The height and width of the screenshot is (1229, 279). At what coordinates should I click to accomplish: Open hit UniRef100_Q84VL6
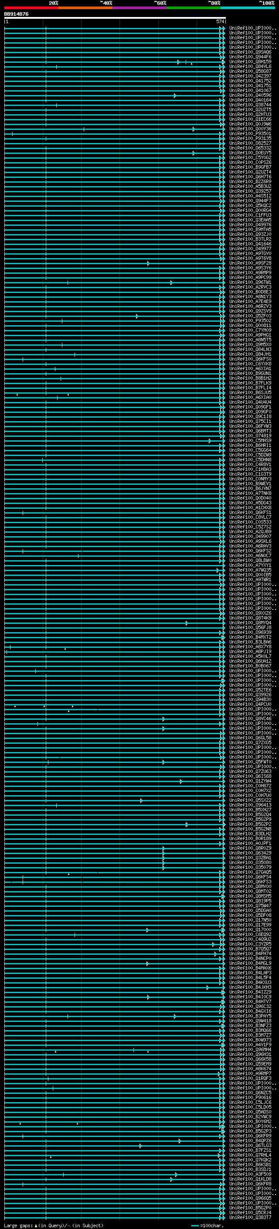250,67
